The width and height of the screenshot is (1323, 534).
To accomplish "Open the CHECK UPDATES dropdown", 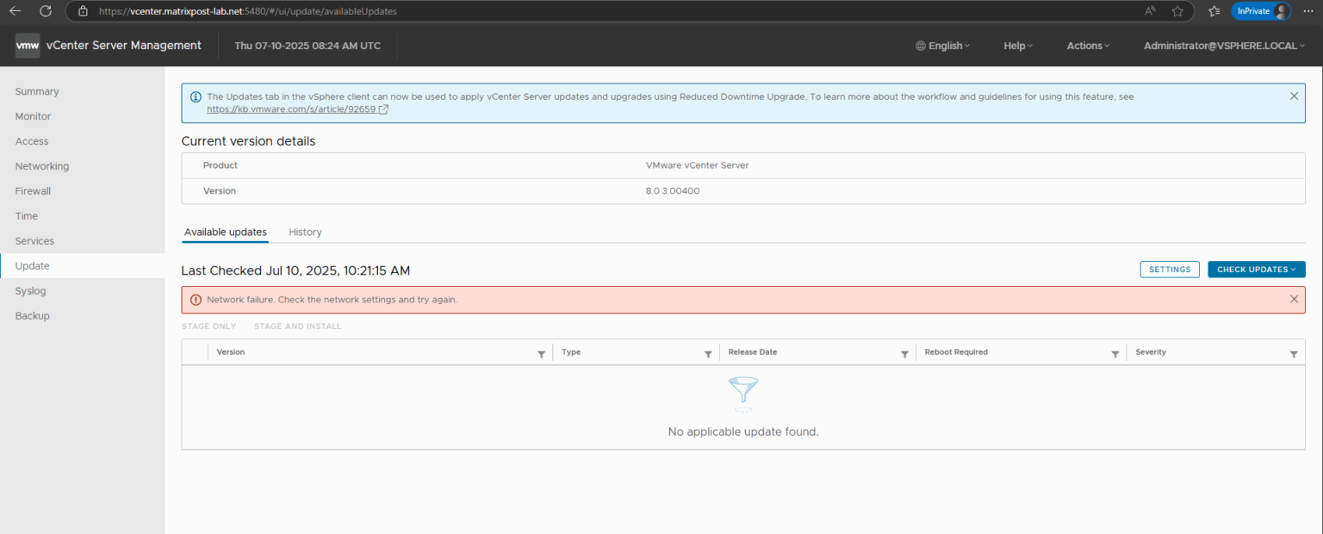I will 1256,269.
